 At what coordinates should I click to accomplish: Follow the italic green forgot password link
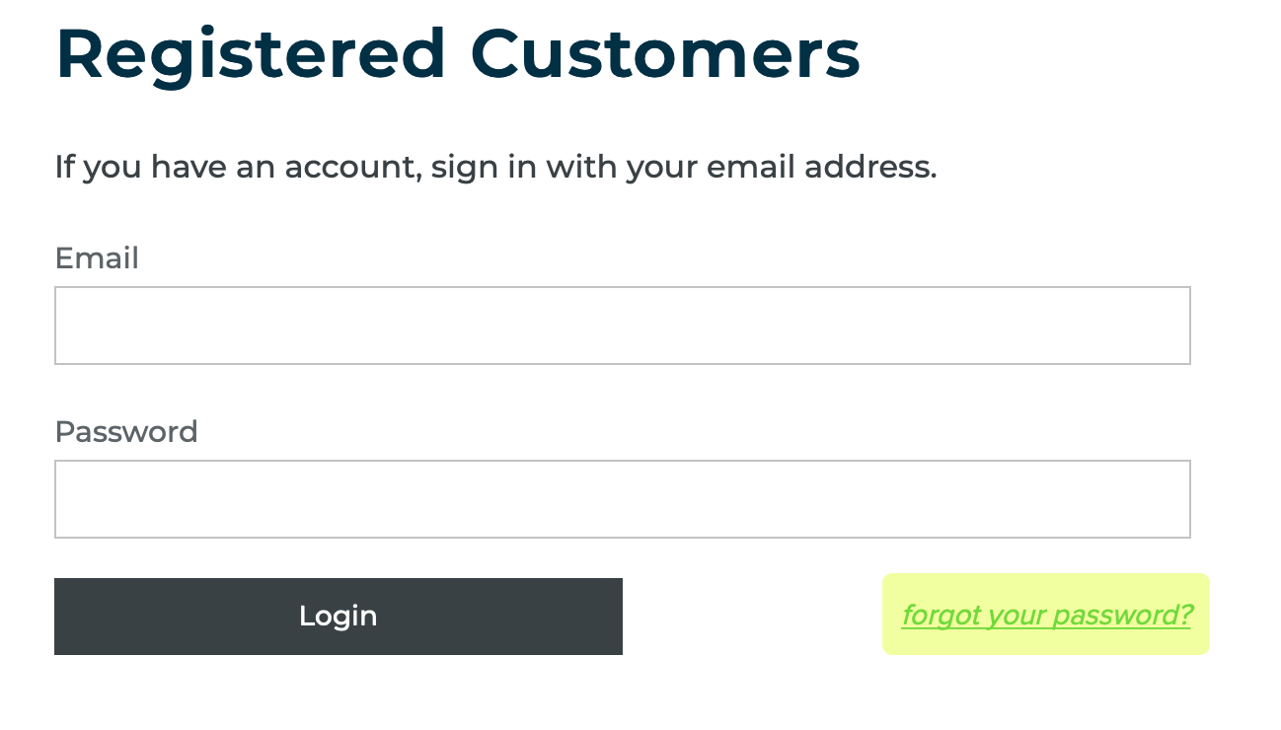[x=1046, y=616]
